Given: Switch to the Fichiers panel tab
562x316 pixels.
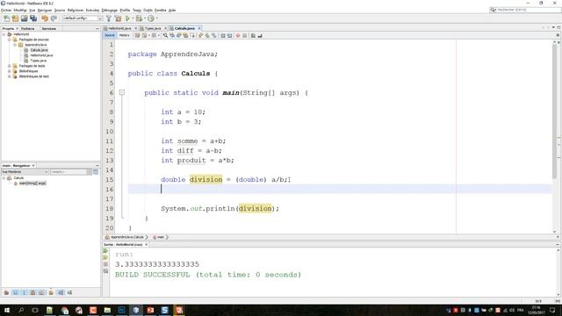Looking at the screenshot, I should click(x=27, y=28).
